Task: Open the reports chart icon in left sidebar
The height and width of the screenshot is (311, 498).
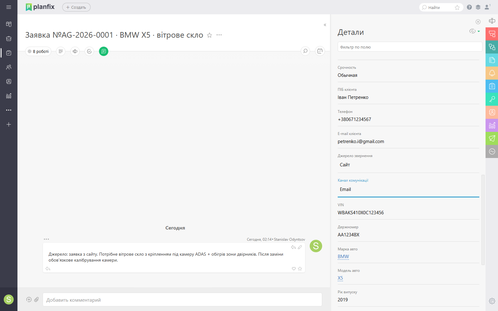Action: (x=9, y=96)
